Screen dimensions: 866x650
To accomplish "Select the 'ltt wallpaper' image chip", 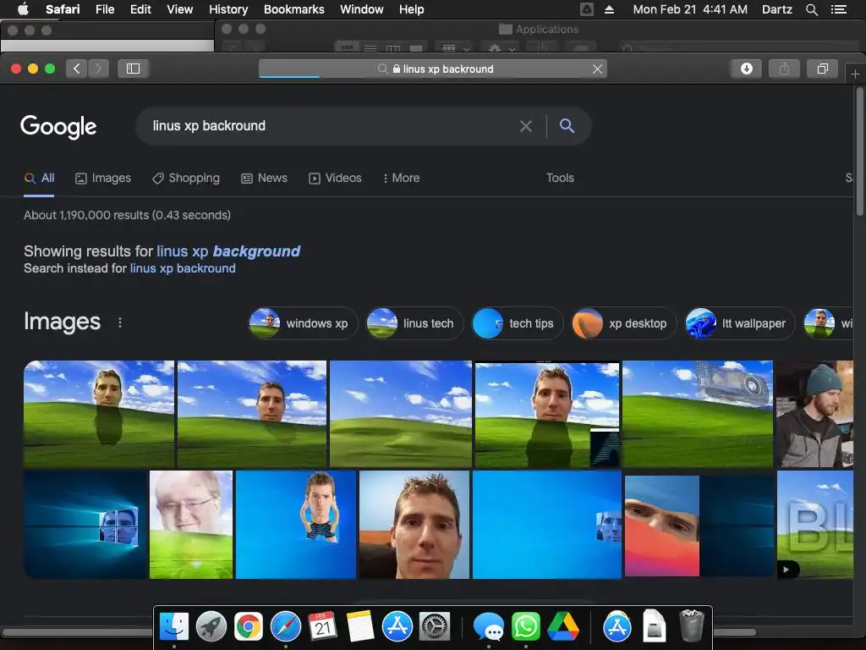I will (739, 323).
